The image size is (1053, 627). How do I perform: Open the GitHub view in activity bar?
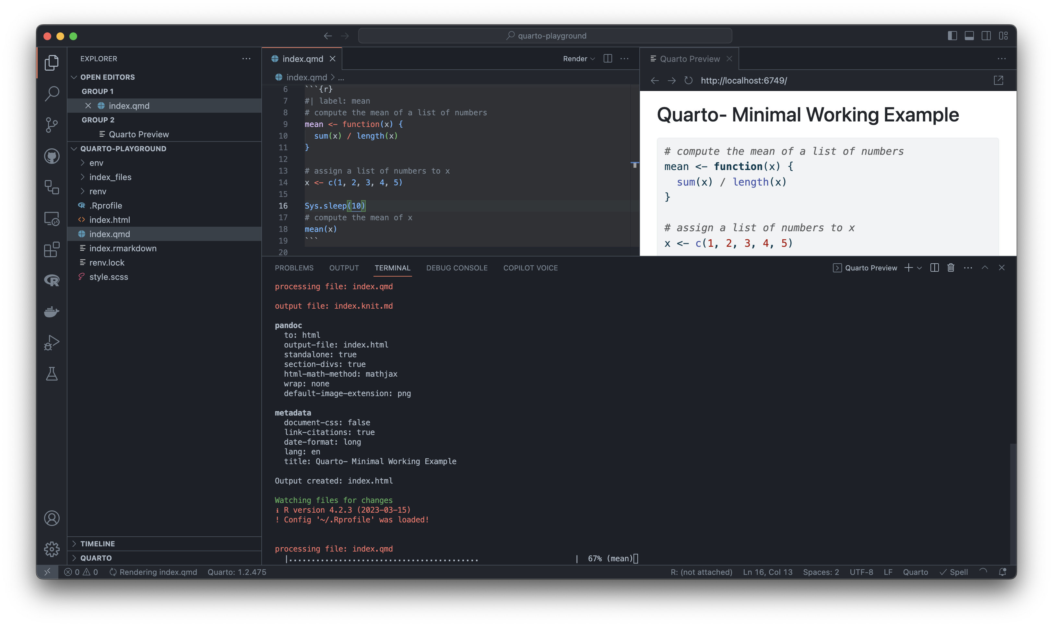tap(52, 156)
